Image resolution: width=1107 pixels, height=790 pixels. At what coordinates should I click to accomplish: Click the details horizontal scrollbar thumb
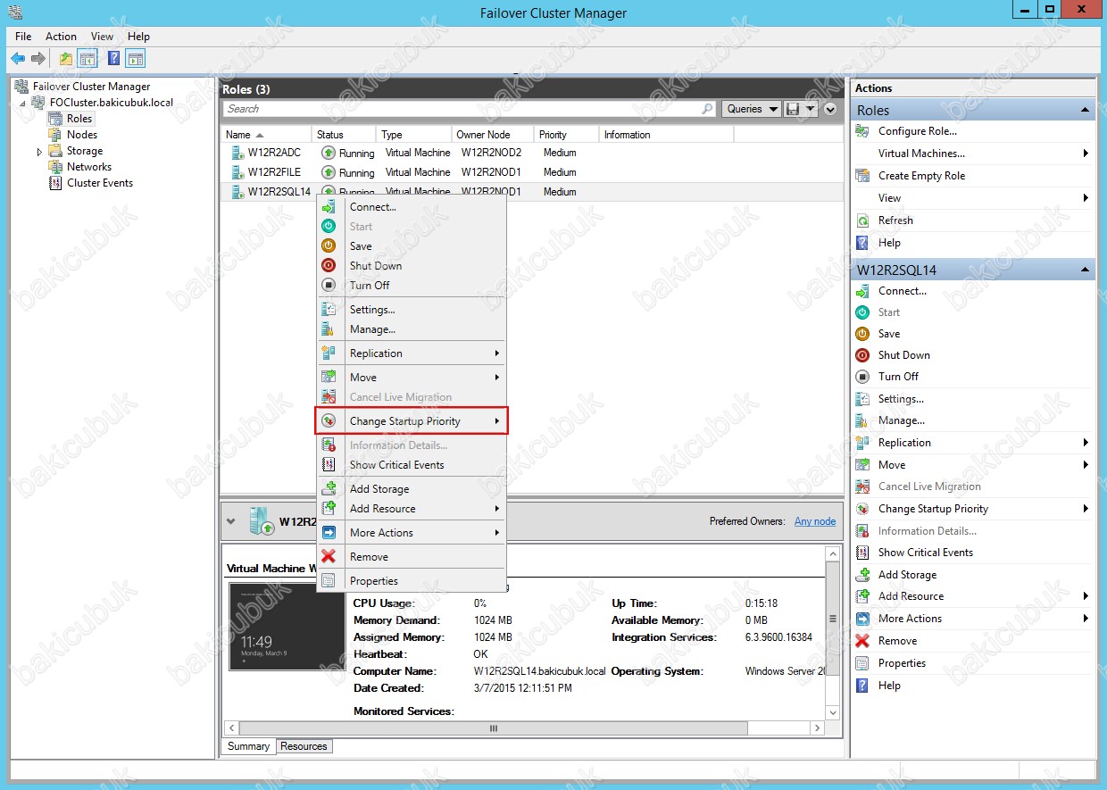coord(493,728)
